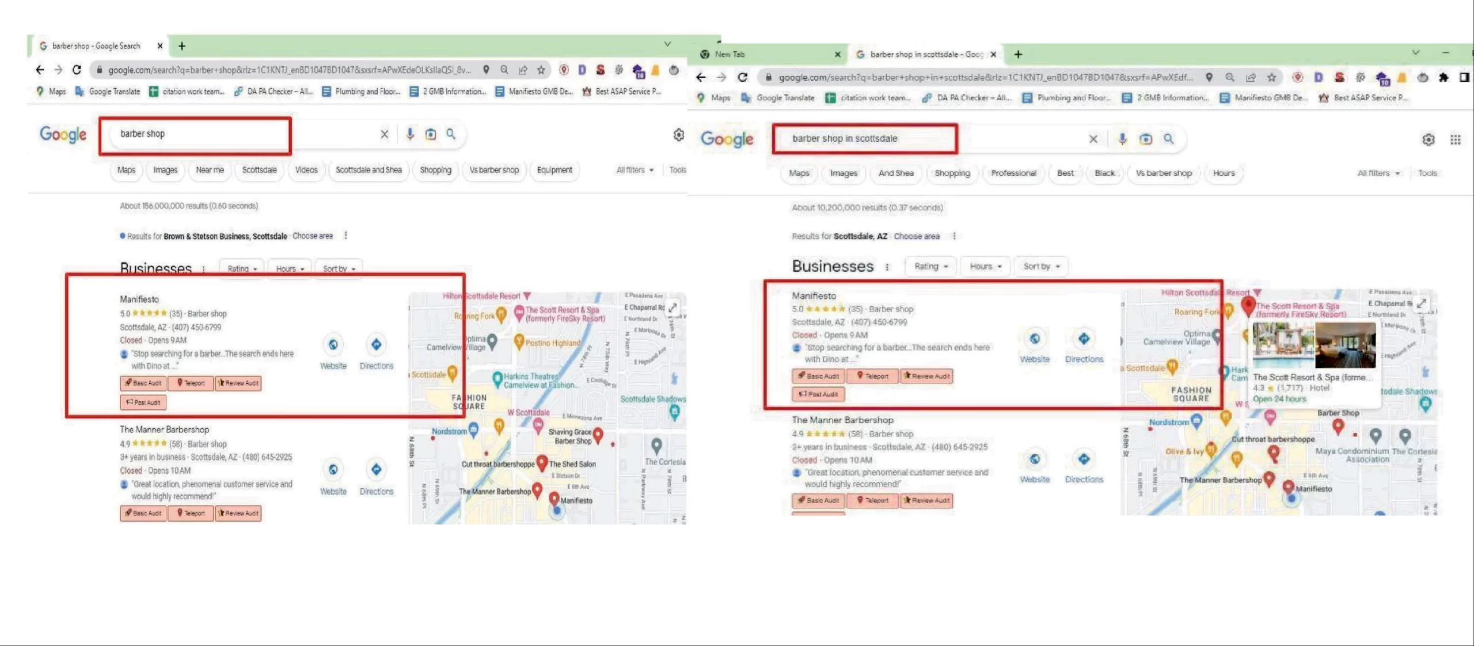
Task: Bookmark page with star in left window
Action: tap(541, 70)
